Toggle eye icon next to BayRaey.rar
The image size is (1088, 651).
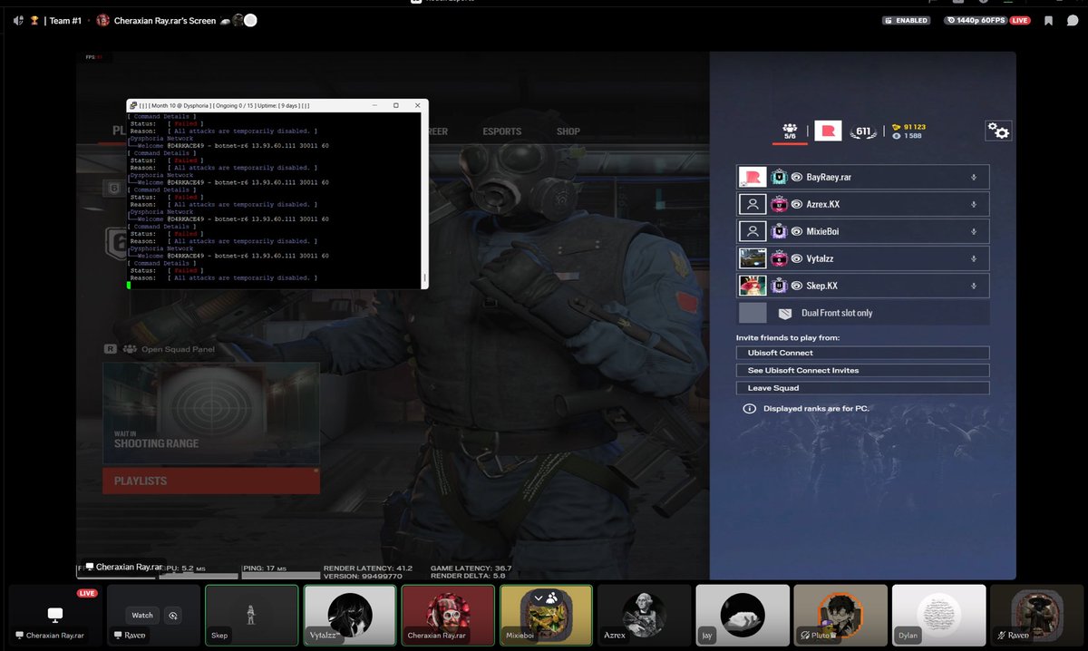796,178
